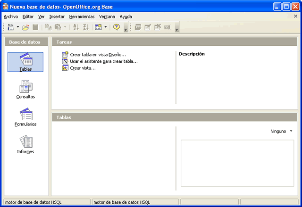Select Tablas in the database pane

pos(25,62)
